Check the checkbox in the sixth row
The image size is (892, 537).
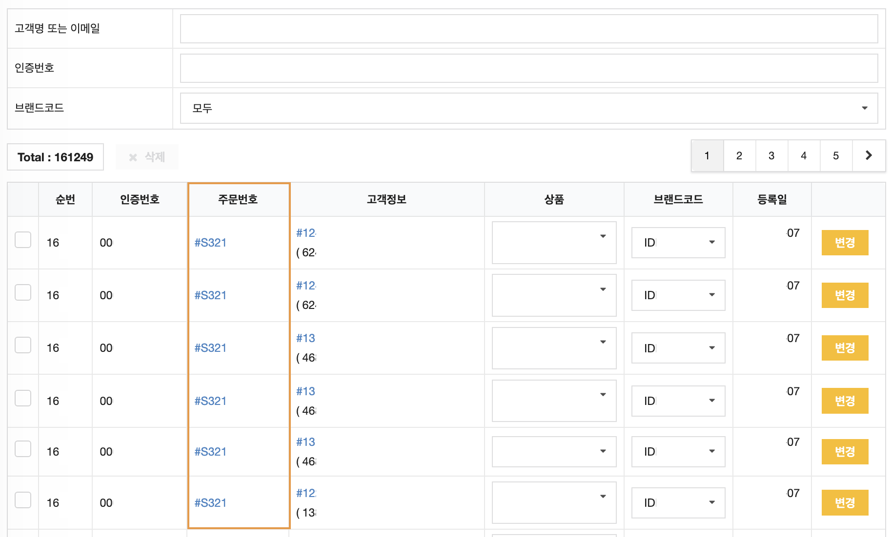pyautogui.click(x=23, y=500)
